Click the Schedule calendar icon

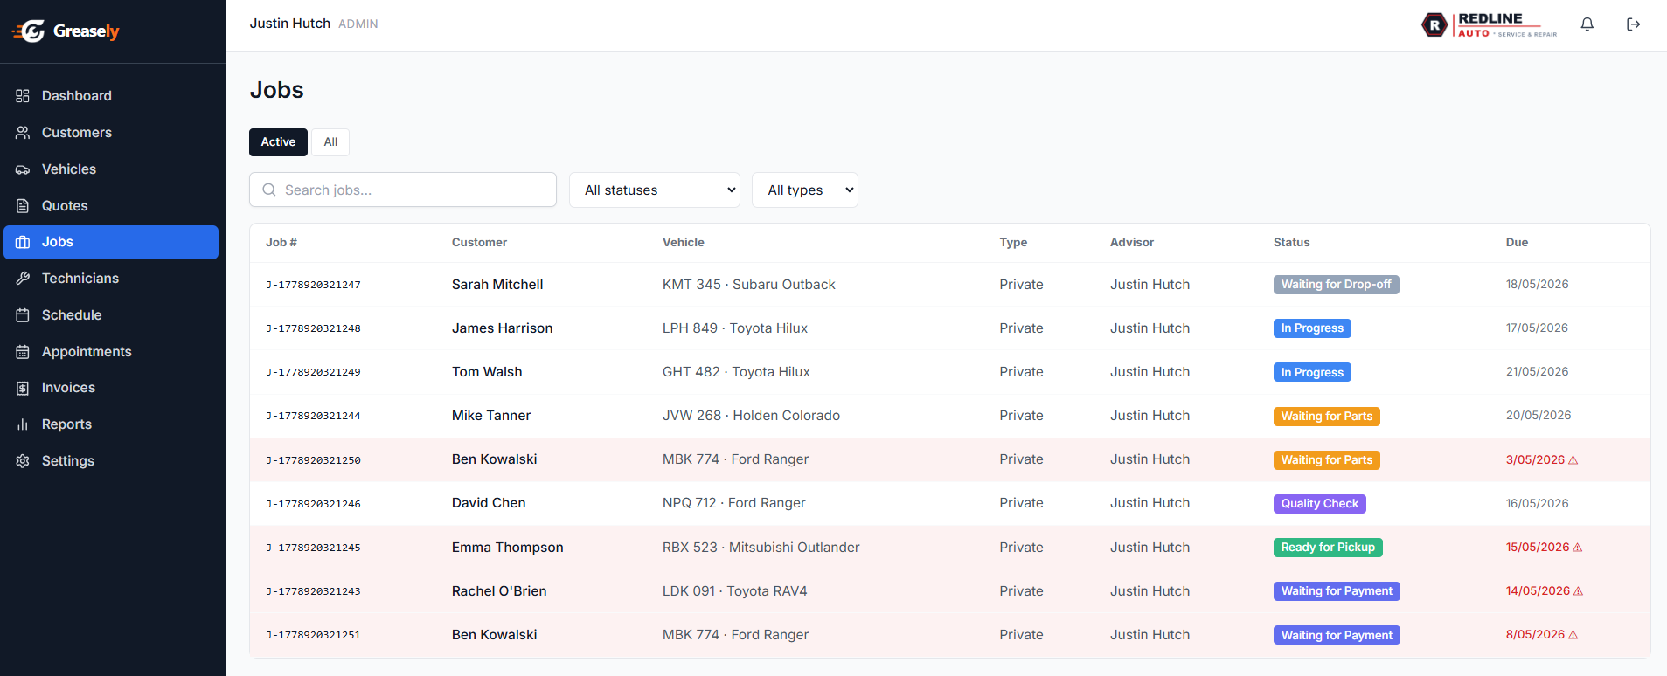coord(23,315)
